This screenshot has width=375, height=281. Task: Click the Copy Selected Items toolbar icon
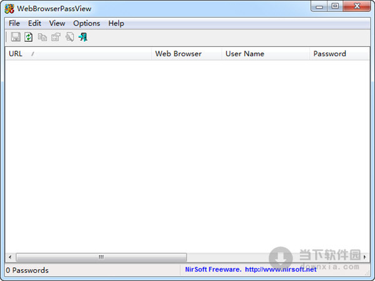[x=42, y=37]
